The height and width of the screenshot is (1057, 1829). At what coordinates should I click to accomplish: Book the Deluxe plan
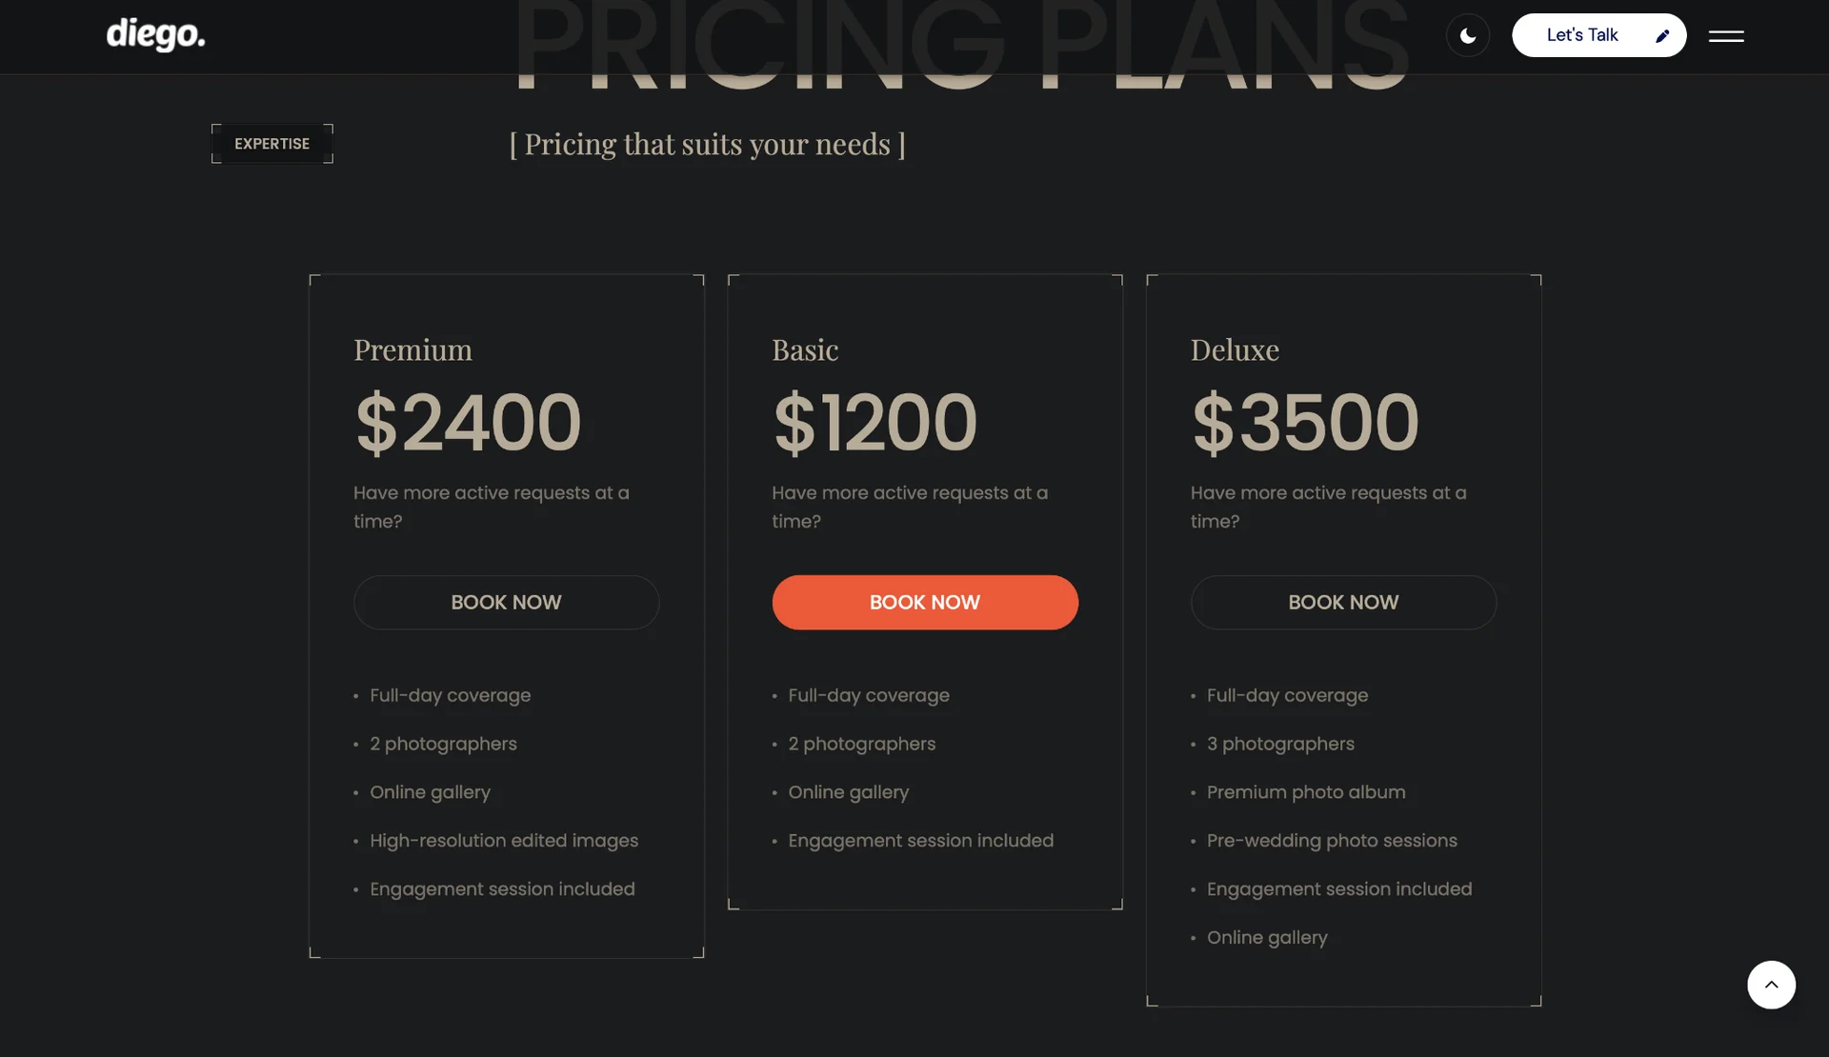[x=1342, y=602]
